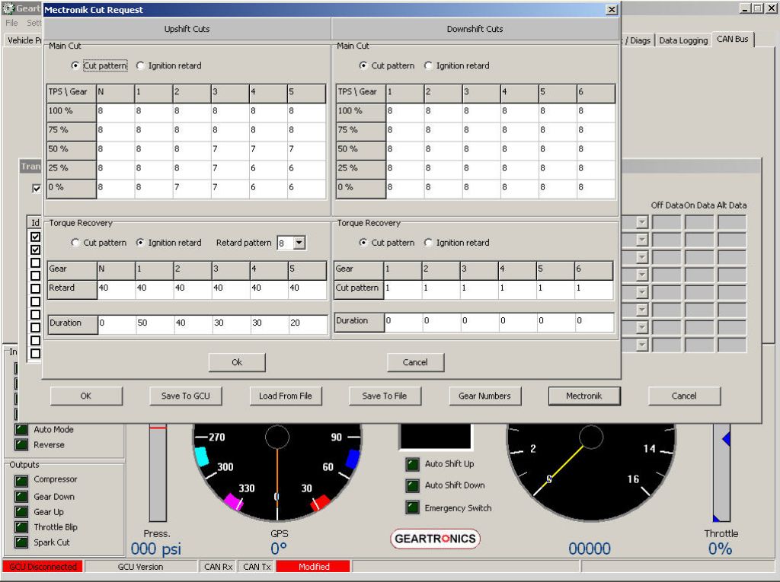The image size is (780, 582).
Task: Open the Retard pattern dropdown
Action: (299, 243)
